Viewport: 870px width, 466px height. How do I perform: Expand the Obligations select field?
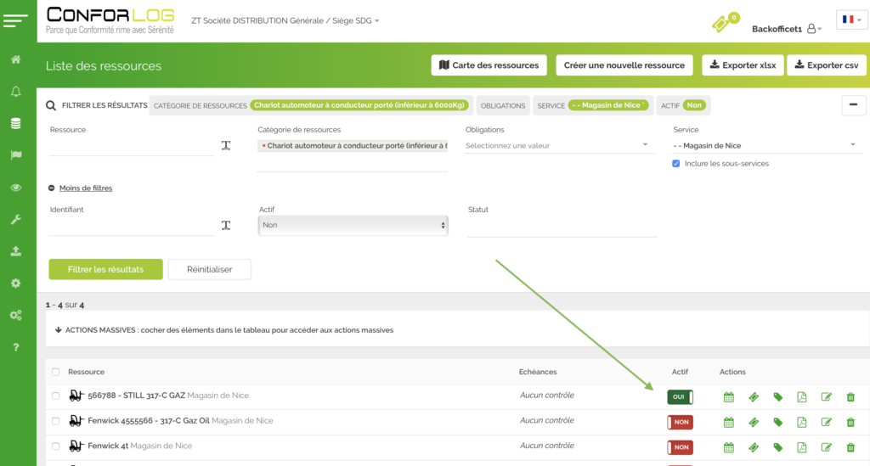556,145
